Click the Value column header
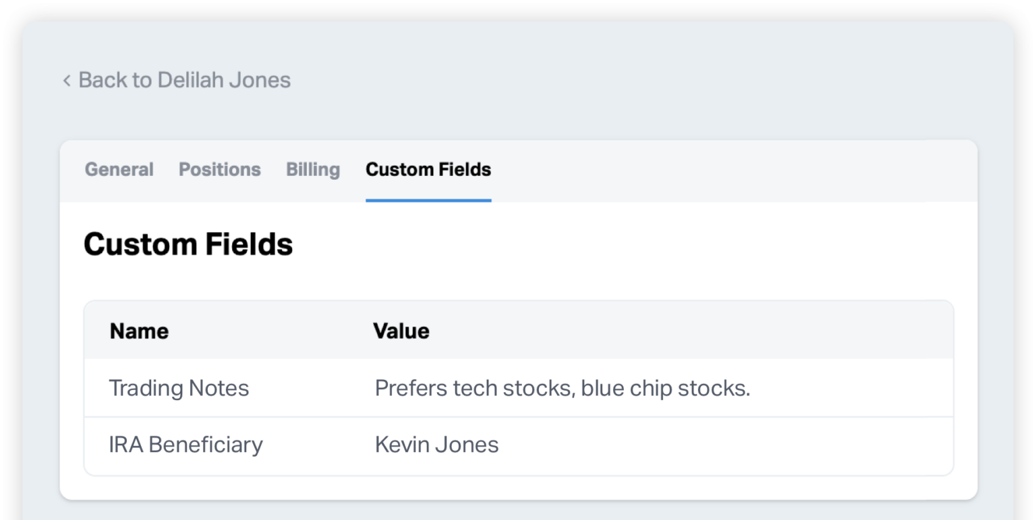The image size is (1036, 520). pyautogui.click(x=401, y=331)
